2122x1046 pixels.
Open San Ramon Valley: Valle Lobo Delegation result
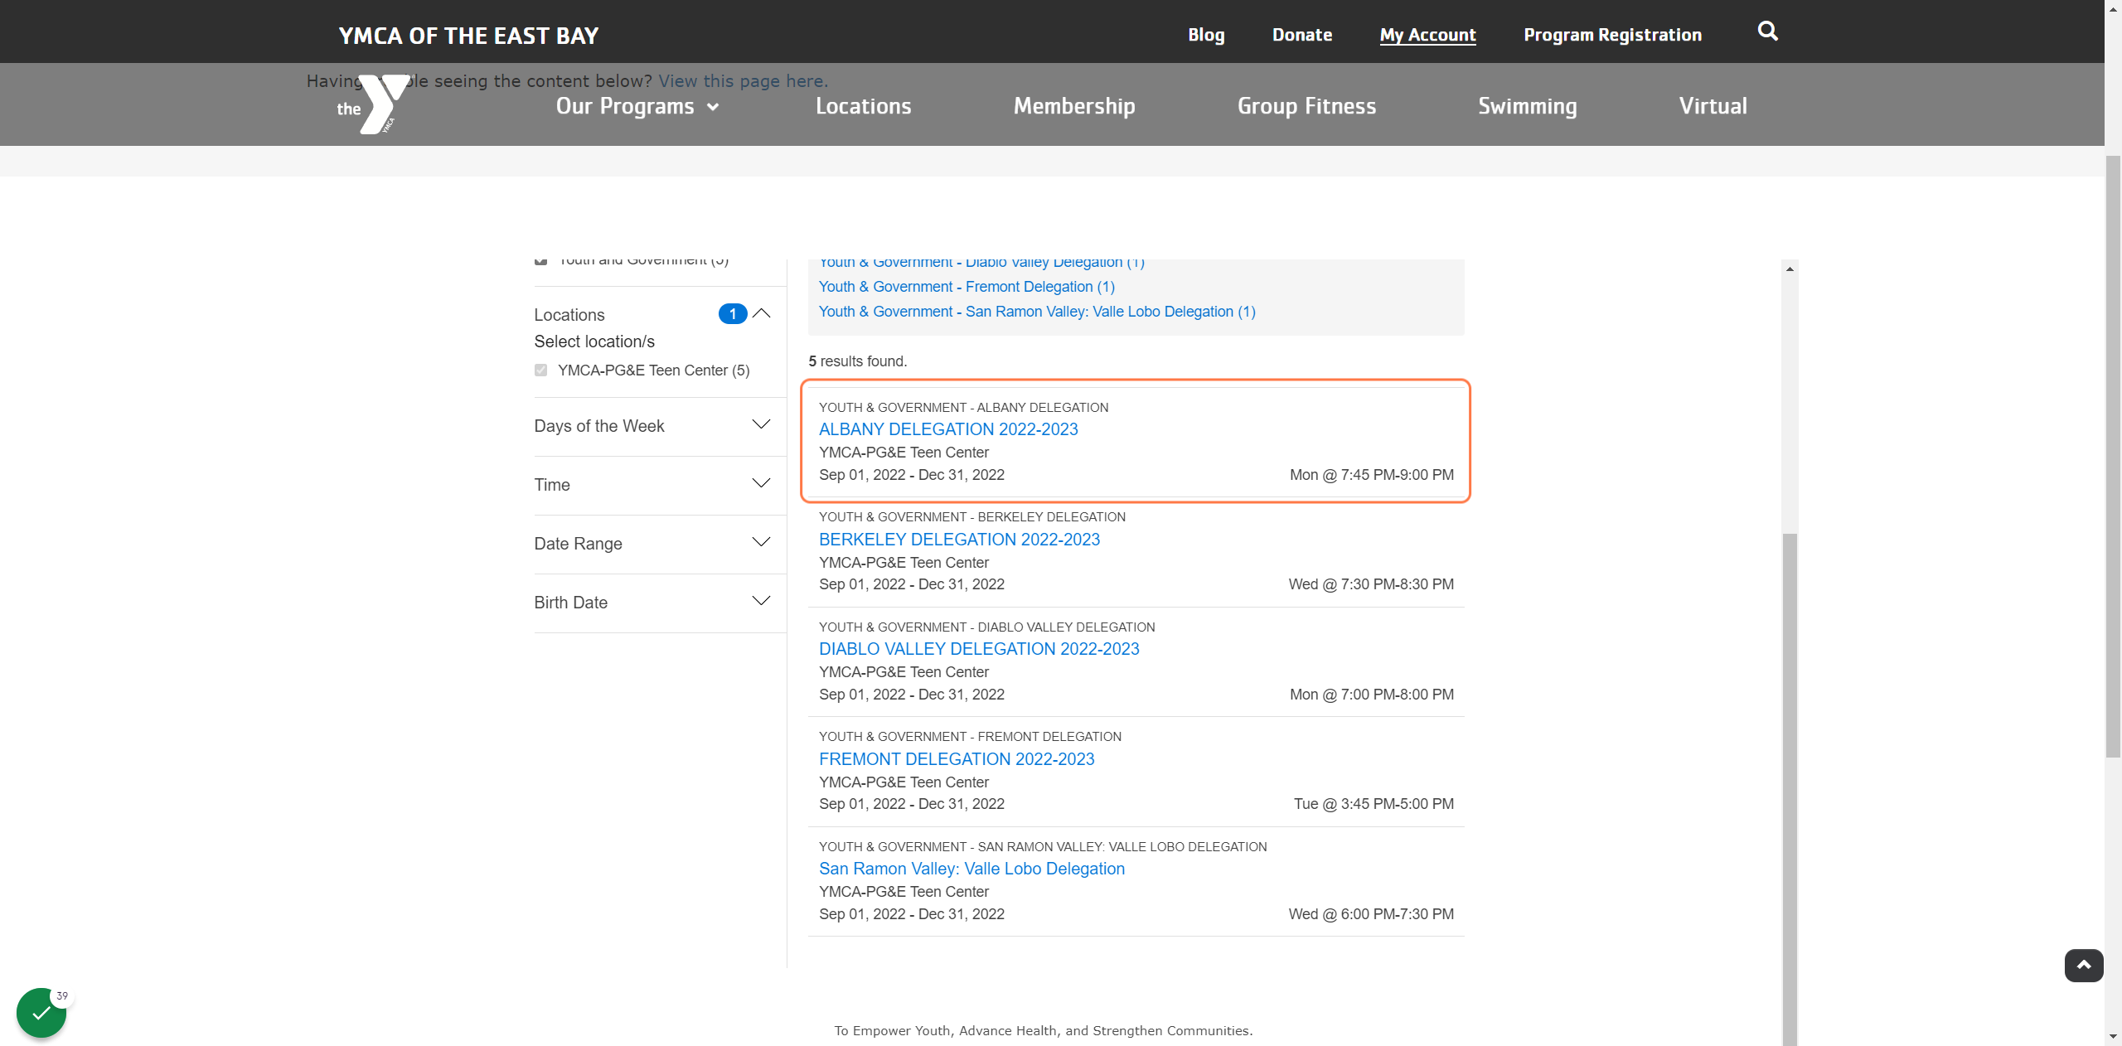pos(971,869)
